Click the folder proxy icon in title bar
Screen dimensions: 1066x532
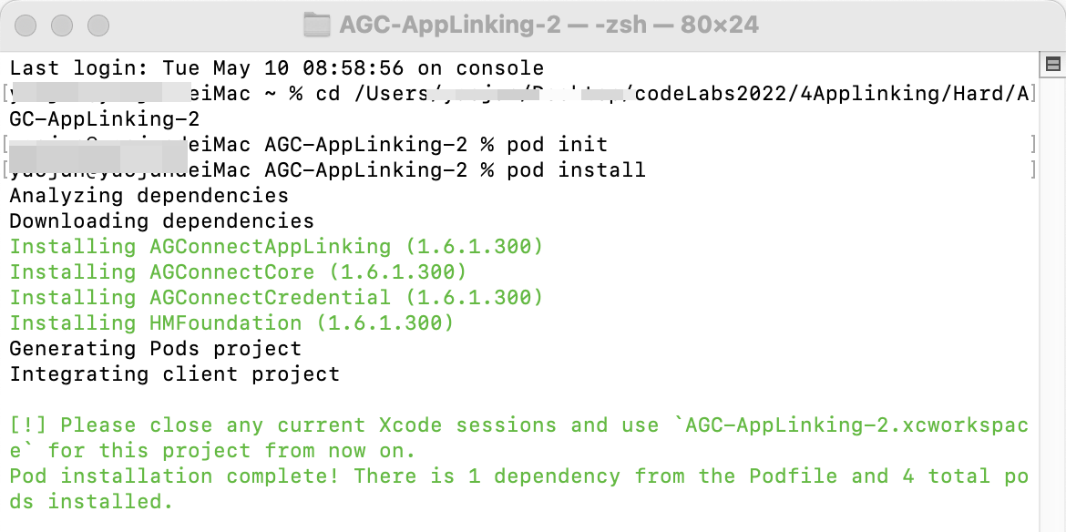click(x=316, y=25)
